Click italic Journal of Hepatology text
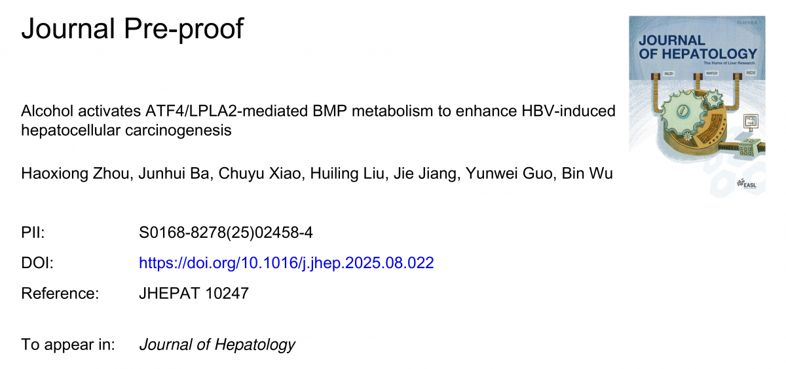This screenshot has height=369, width=786. [x=217, y=345]
